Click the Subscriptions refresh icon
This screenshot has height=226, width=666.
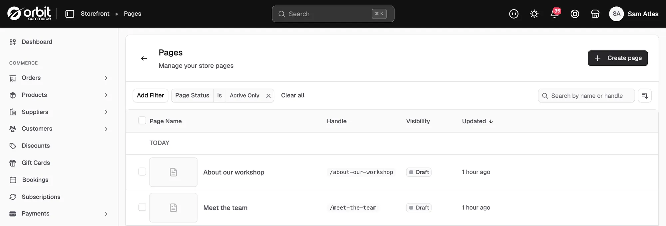(13, 197)
